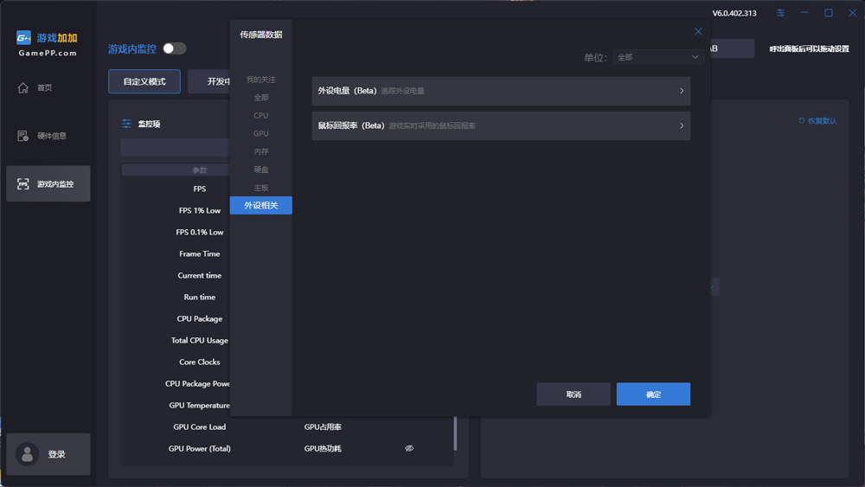Image resolution: width=865 pixels, height=487 pixels.
Task: Toggle the 游戏内监控 switch on
Action: click(174, 48)
